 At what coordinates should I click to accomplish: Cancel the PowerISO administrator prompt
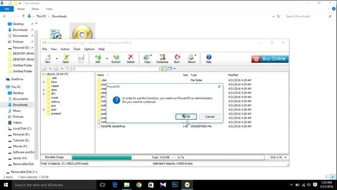point(210,117)
